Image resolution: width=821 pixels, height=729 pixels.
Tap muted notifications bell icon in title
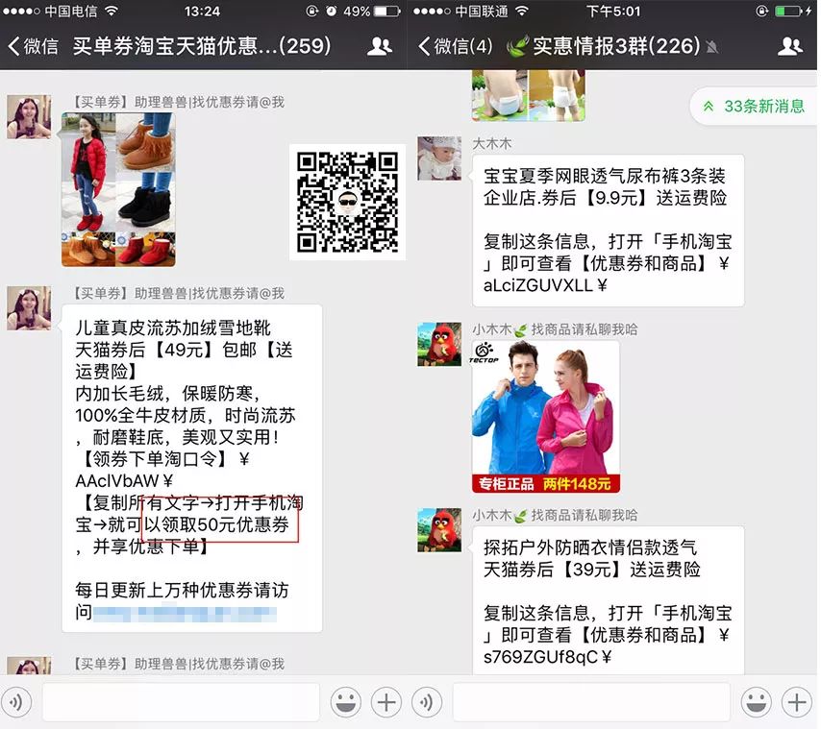click(712, 47)
